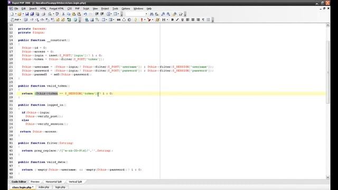Viewport: 338px width, 190px height.
Task: Open the Search menu
Action: (x=33, y=8)
